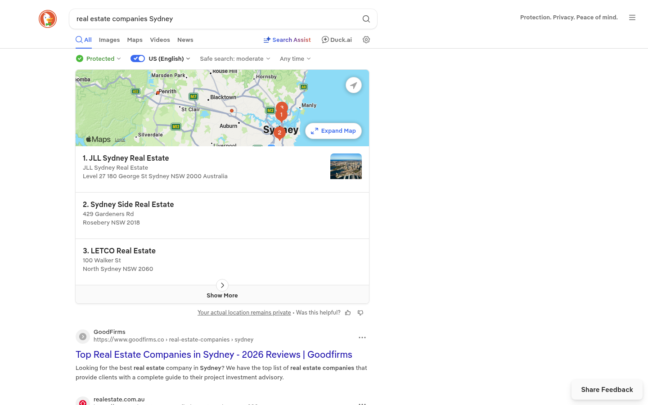Toggle the US (English) region switch

pos(138,58)
